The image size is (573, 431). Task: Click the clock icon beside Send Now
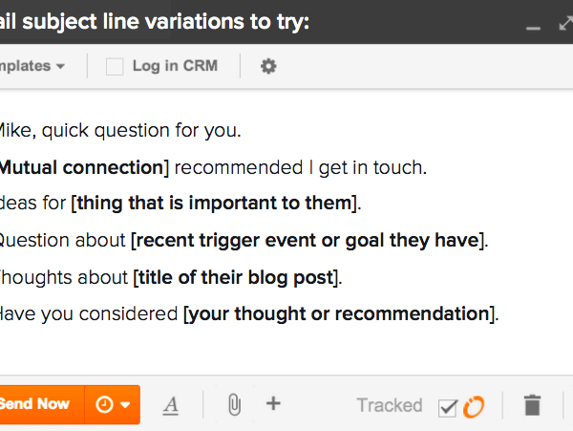click(x=104, y=404)
